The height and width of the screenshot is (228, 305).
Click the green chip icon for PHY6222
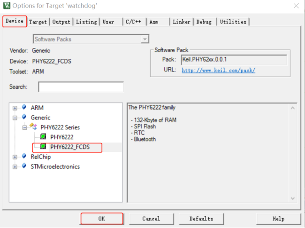click(43, 136)
